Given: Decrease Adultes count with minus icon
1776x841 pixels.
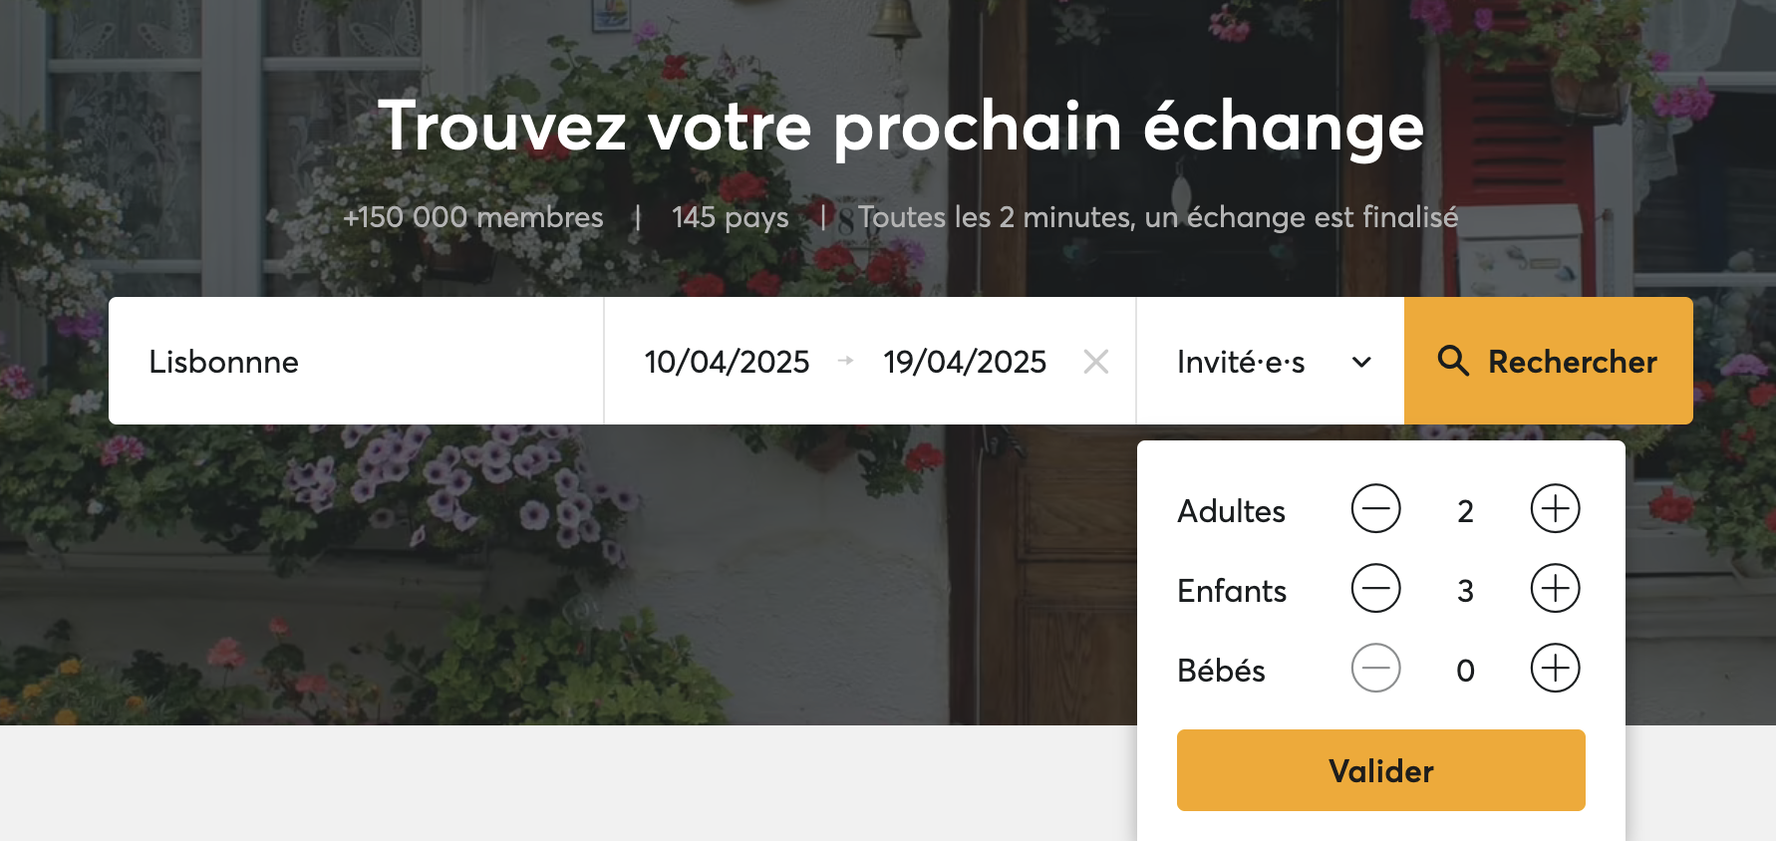Looking at the screenshot, I should (x=1376, y=509).
